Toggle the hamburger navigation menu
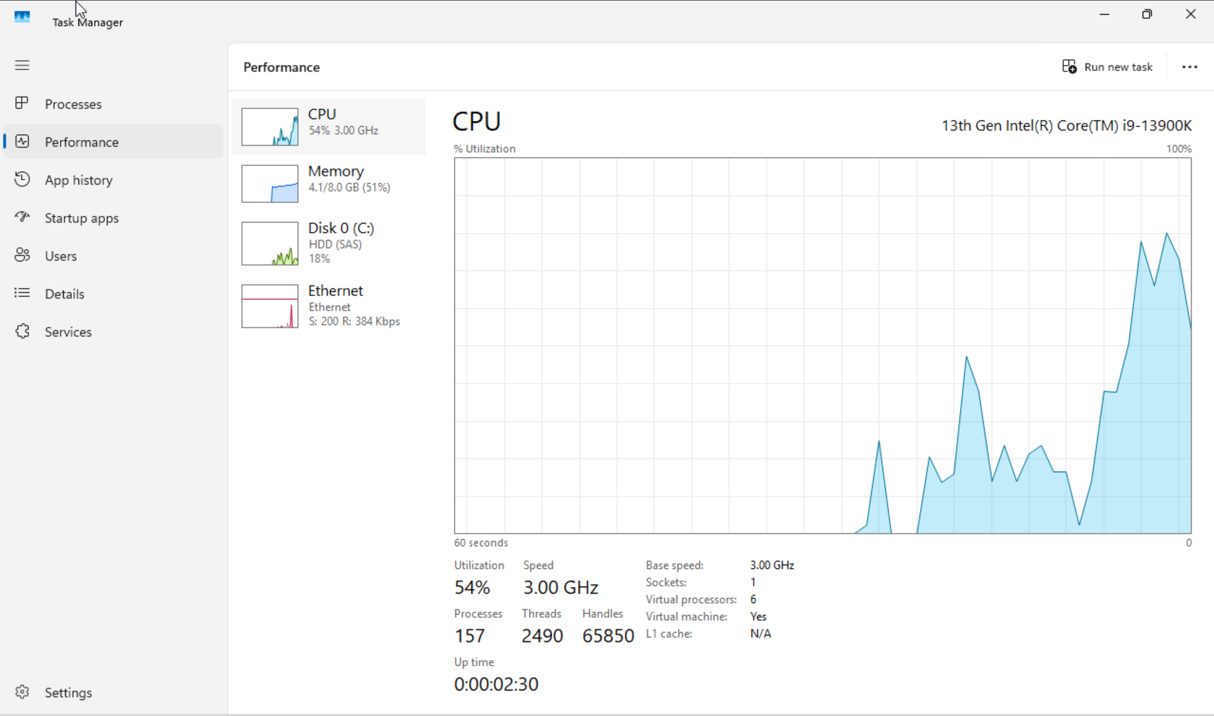The width and height of the screenshot is (1214, 716). pos(22,65)
